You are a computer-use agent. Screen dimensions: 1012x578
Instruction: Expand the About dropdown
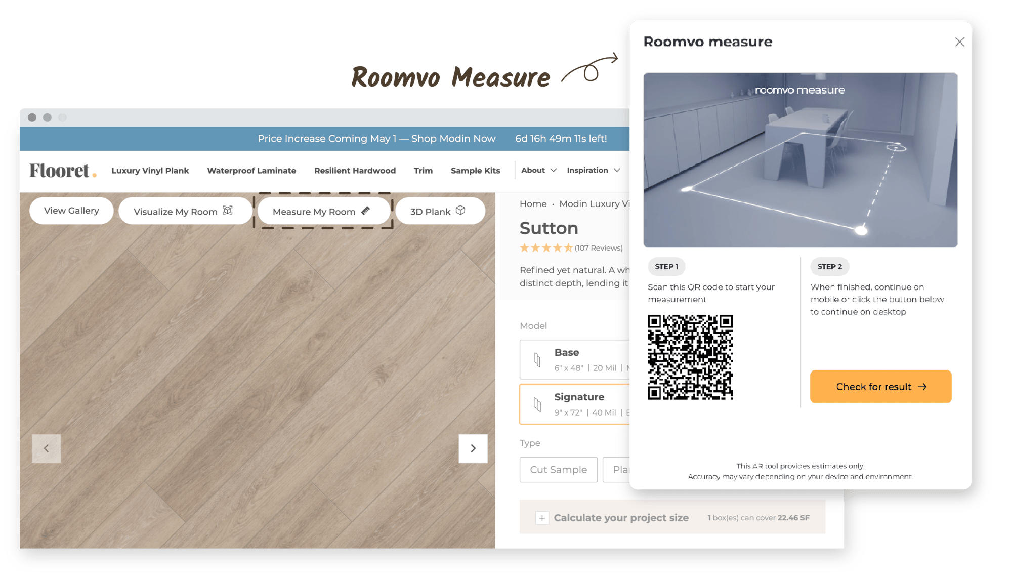[539, 170]
